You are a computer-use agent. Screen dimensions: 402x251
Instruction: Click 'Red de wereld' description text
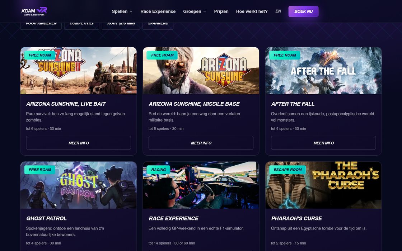point(194,117)
